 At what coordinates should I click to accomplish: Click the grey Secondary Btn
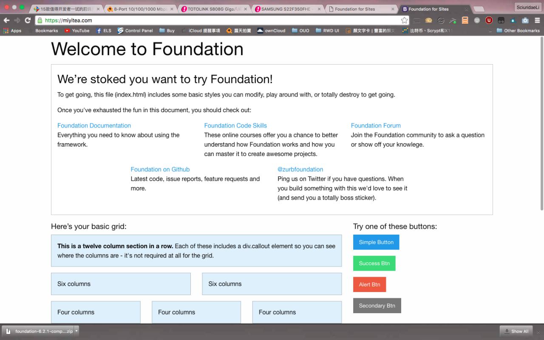[377, 306]
